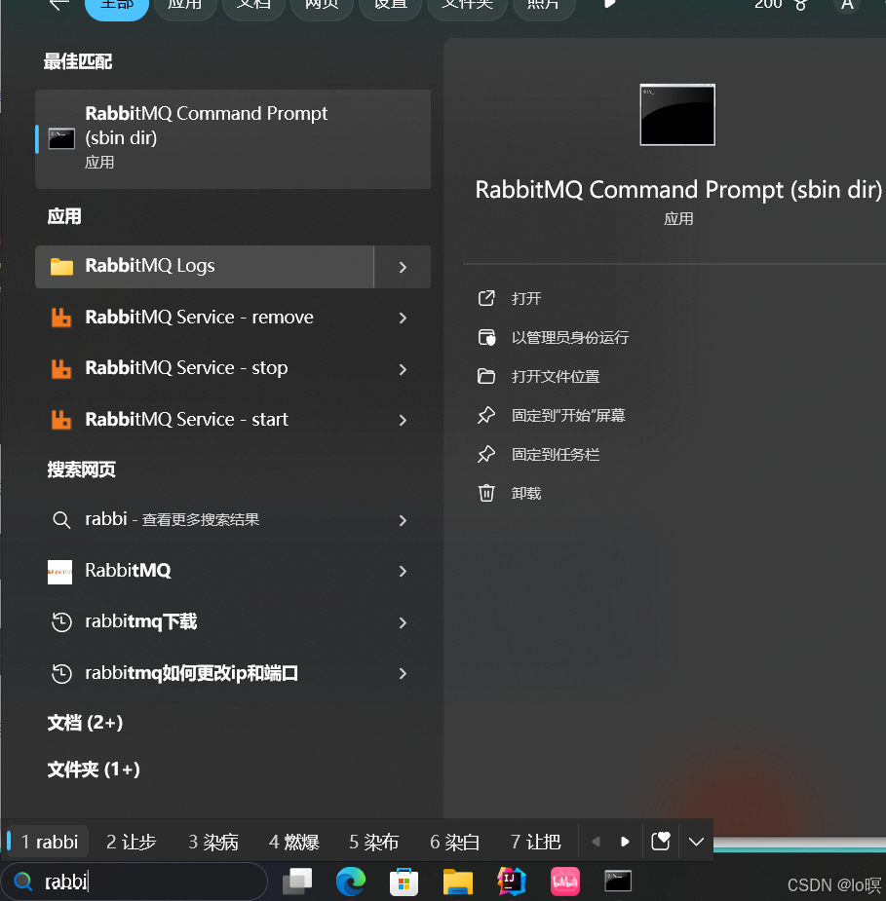Click the RabbitMQ Service - start icon
886x901 pixels.
(x=61, y=420)
